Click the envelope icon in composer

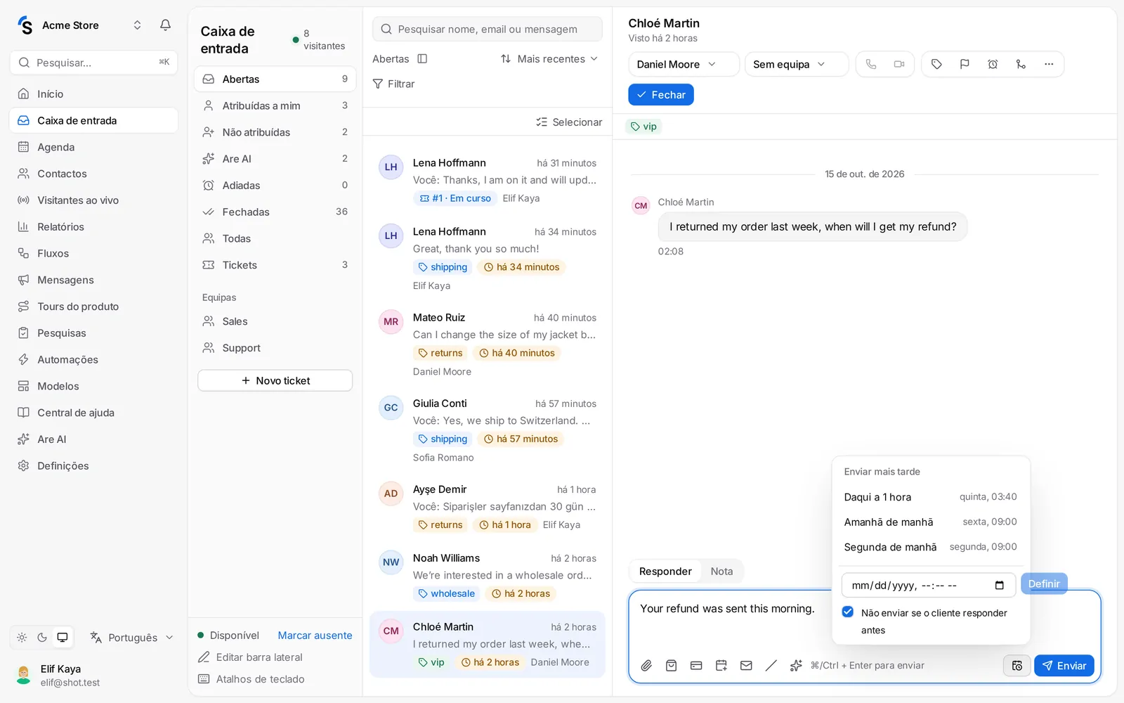(746, 666)
